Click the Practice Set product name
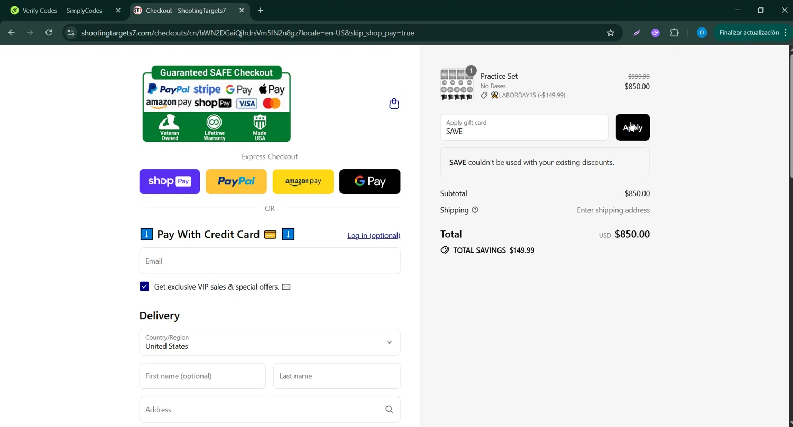This screenshot has width=793, height=427. point(499,76)
